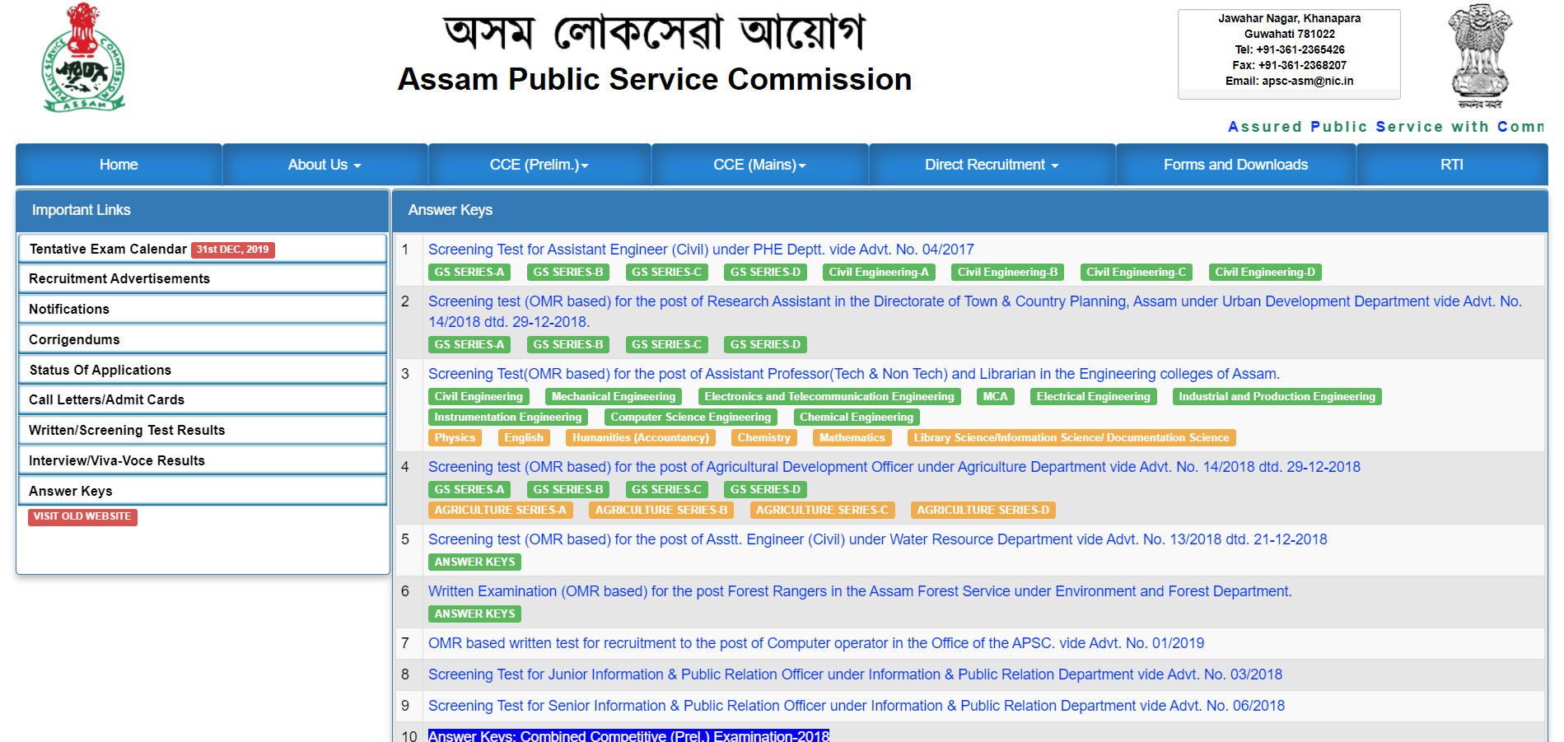The image size is (1564, 742).
Task: Open AGRICULTURE SERIES-D answer key
Action: pos(983,510)
